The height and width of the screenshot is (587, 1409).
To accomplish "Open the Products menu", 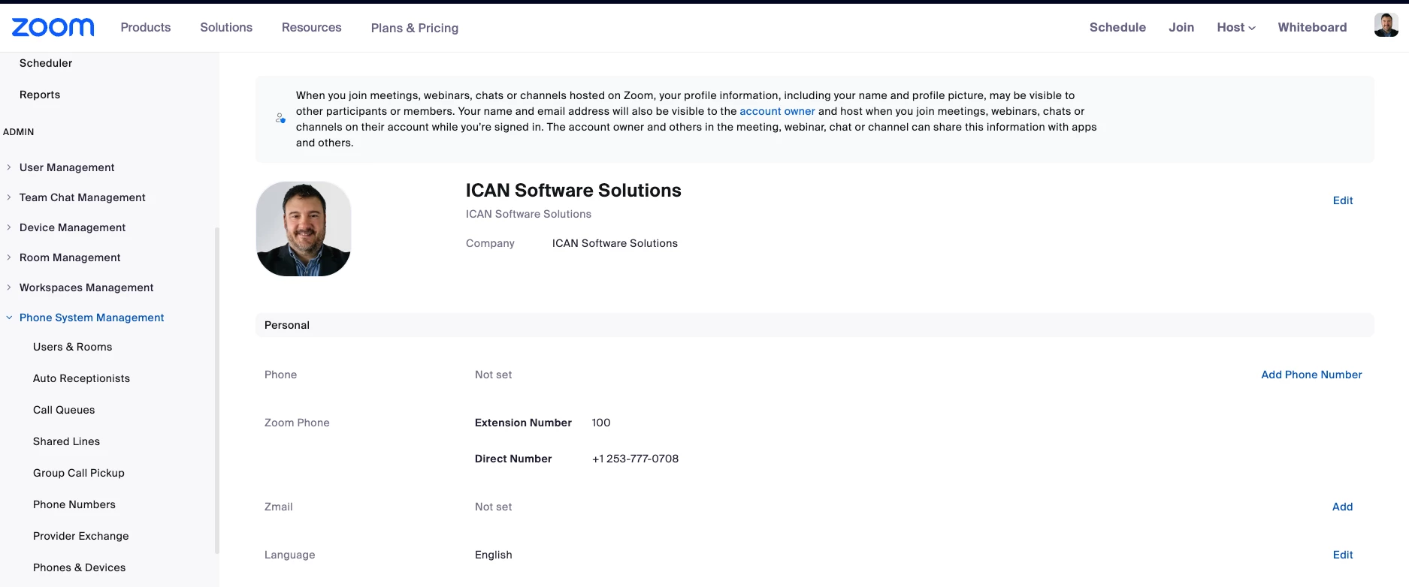I will pos(146,28).
